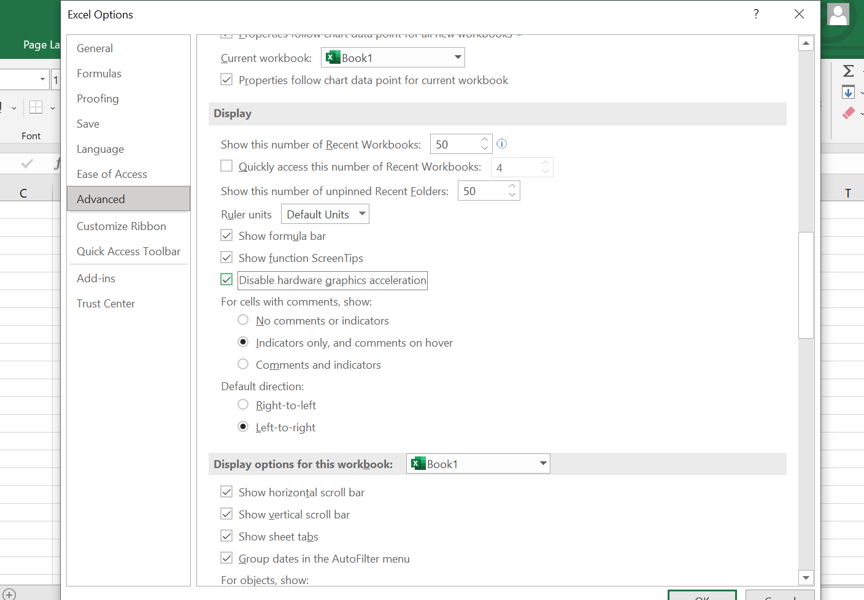Open Customize Ribbon options
The width and height of the screenshot is (864, 600).
(x=128, y=226)
